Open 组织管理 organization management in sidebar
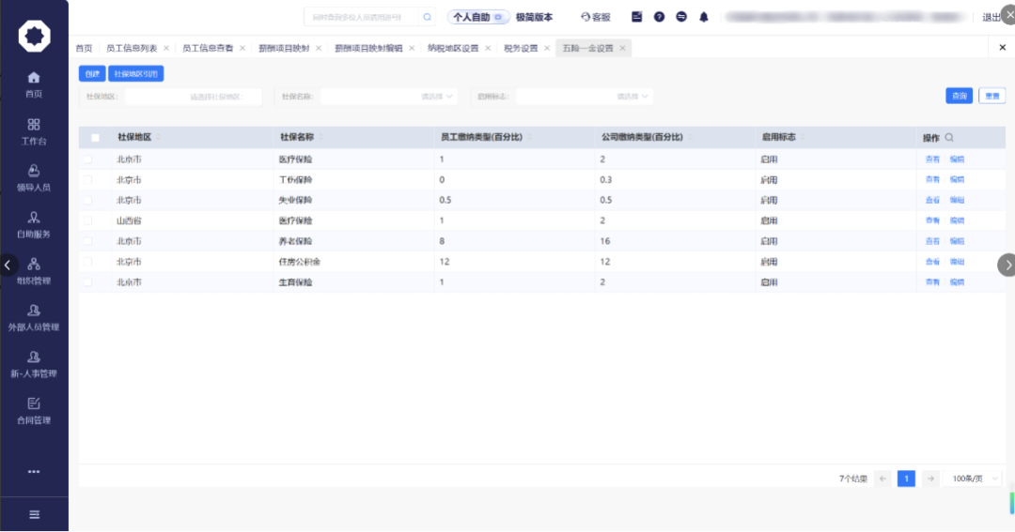 (x=34, y=271)
